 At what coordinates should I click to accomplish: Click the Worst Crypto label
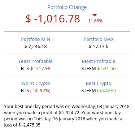point(36,83)
